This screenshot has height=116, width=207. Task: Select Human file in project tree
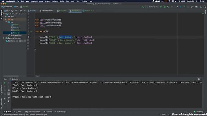tap(15, 25)
